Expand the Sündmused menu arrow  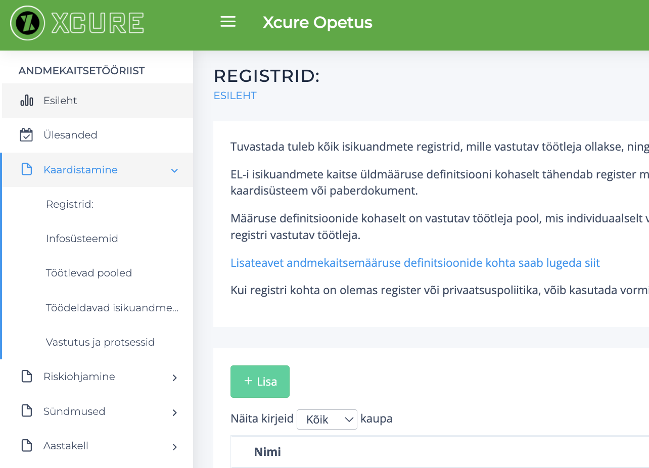click(174, 412)
